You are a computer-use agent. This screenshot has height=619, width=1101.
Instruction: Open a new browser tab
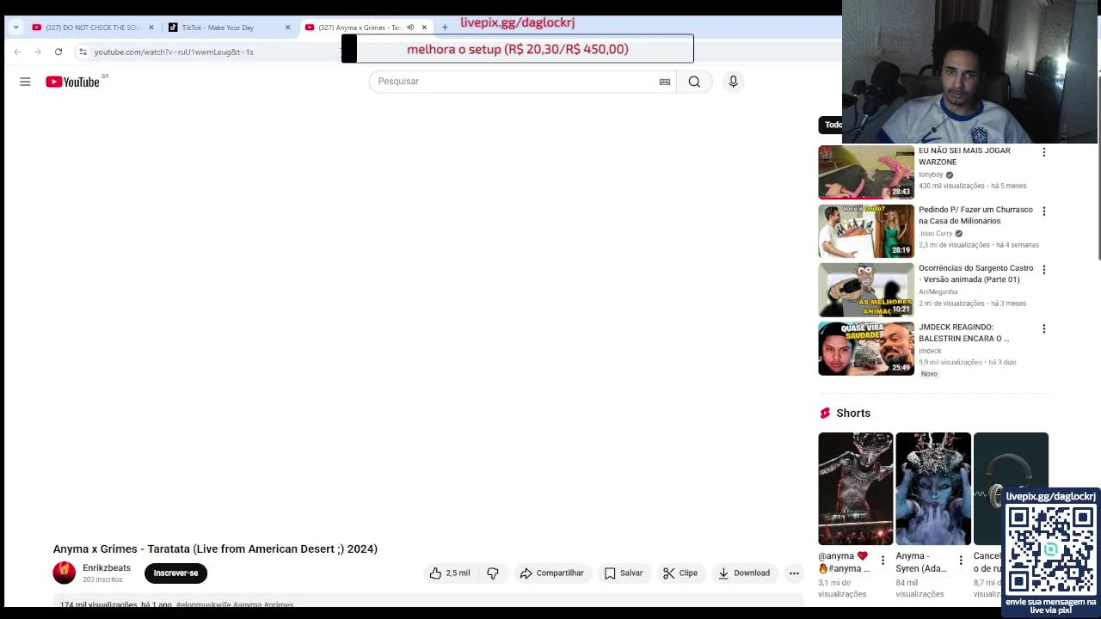(445, 28)
